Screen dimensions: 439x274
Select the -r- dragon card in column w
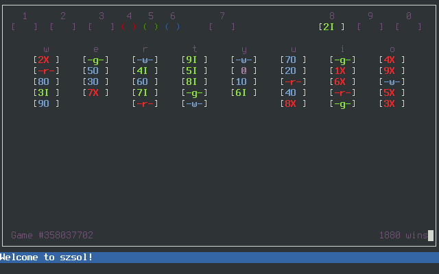(x=46, y=71)
